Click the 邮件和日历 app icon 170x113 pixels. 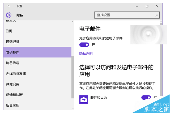[x=84, y=99]
